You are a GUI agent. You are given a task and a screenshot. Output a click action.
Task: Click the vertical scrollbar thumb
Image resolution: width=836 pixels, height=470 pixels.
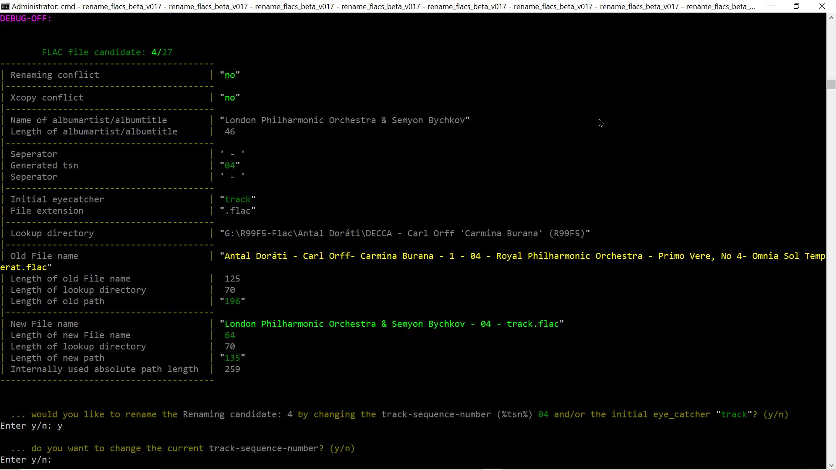point(831,84)
